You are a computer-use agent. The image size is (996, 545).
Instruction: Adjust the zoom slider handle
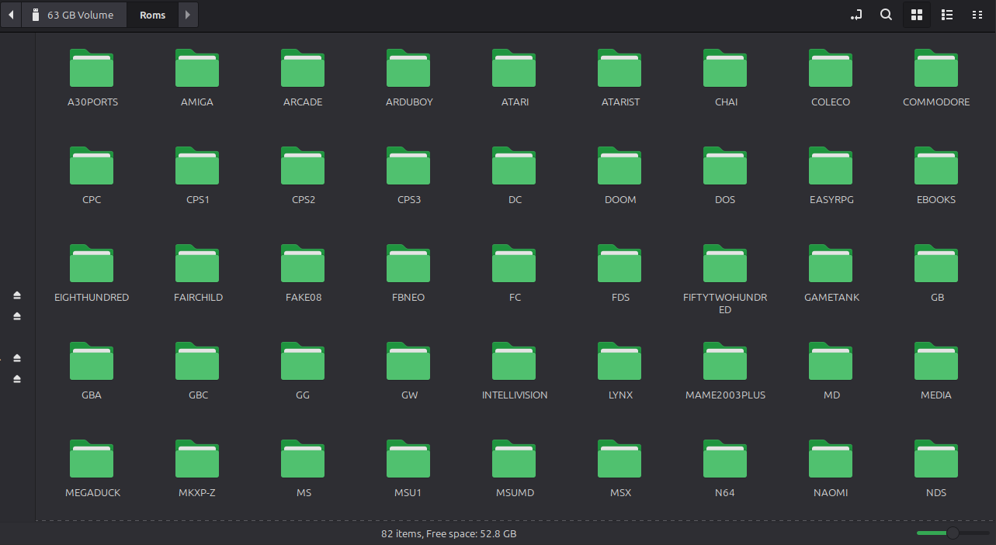[953, 533]
